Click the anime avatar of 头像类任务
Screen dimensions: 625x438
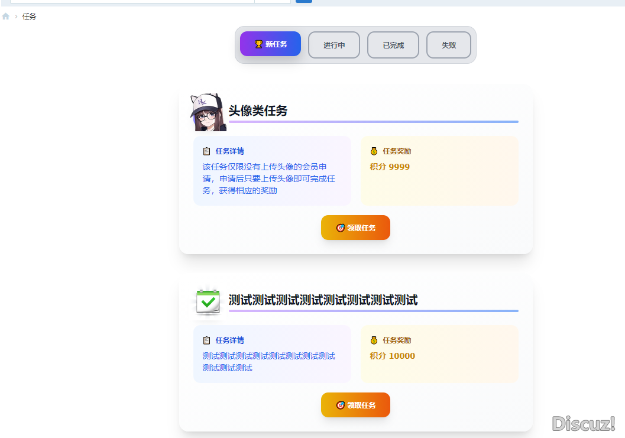(208, 111)
